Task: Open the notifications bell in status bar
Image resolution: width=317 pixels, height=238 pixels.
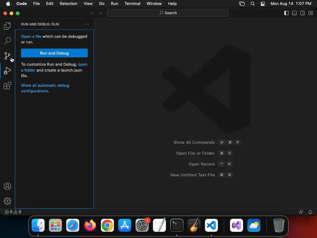Action: coord(310,212)
